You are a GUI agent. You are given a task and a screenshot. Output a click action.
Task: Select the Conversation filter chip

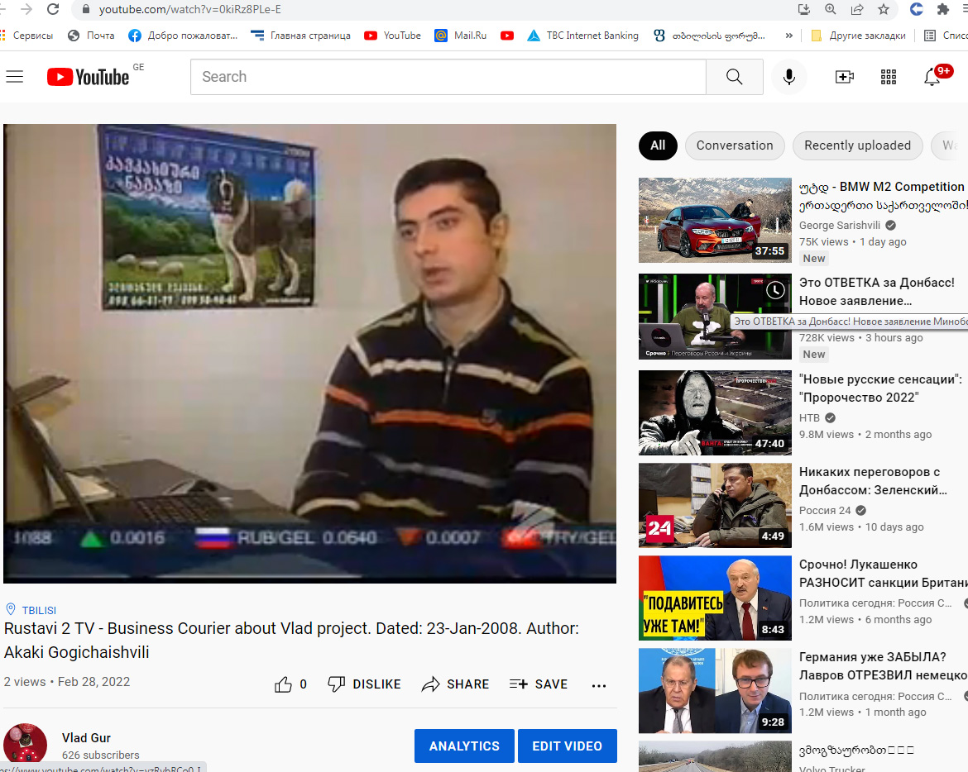734,145
